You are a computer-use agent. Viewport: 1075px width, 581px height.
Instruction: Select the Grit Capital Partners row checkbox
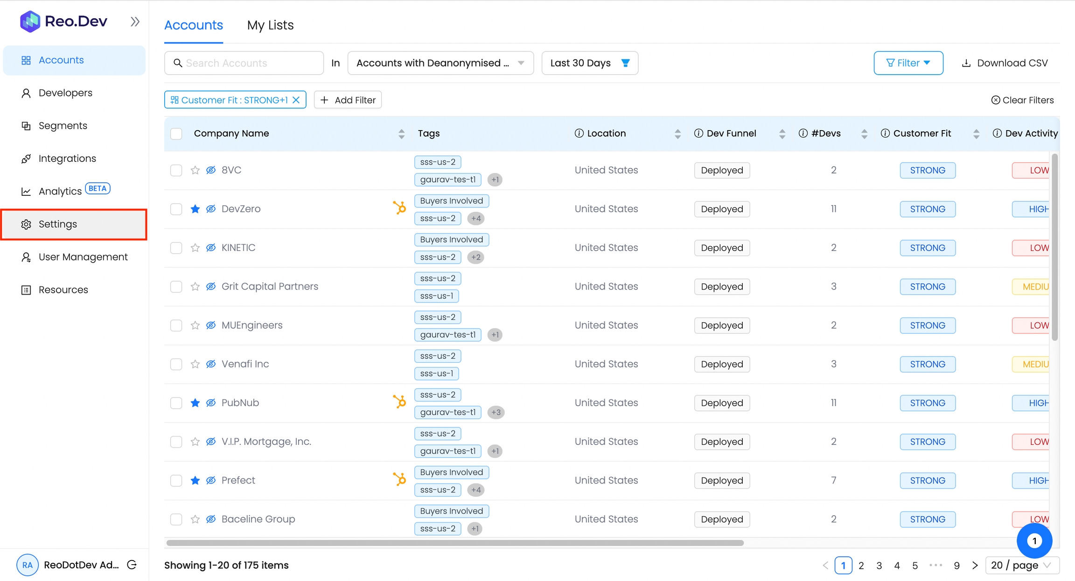click(x=176, y=286)
